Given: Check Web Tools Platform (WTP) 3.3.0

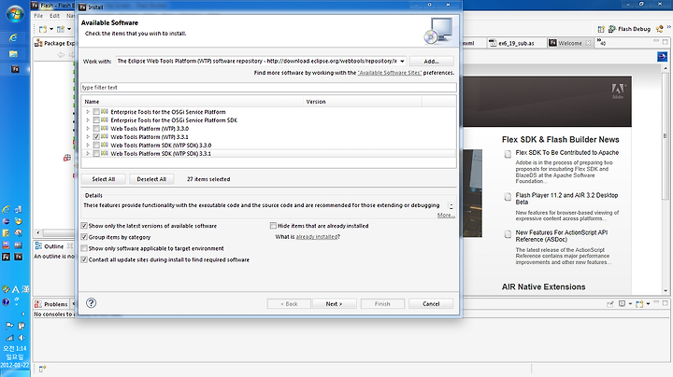Looking at the screenshot, I should tap(96, 129).
